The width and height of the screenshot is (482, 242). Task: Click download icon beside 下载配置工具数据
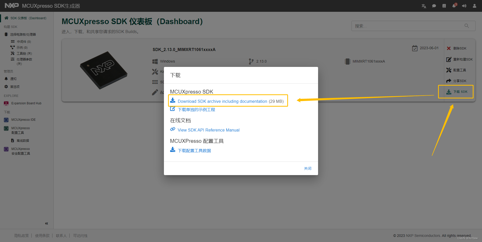(x=173, y=149)
